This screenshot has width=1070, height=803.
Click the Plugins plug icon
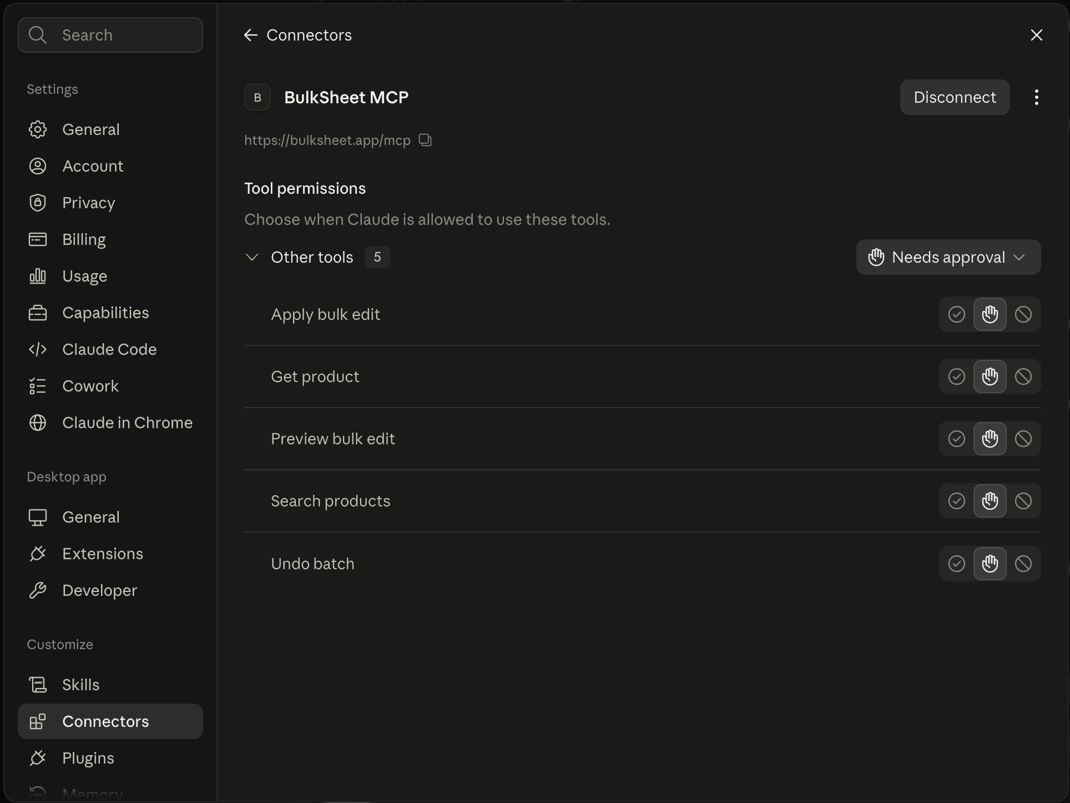click(x=38, y=758)
